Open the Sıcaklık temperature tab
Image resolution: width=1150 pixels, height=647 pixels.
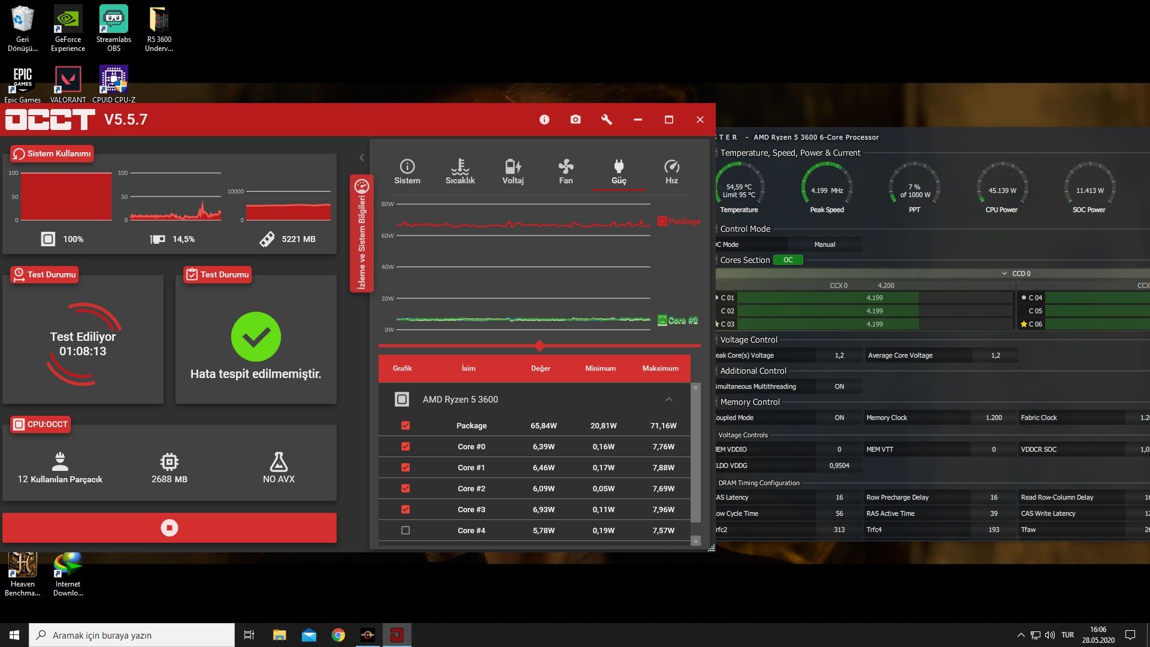[460, 172]
